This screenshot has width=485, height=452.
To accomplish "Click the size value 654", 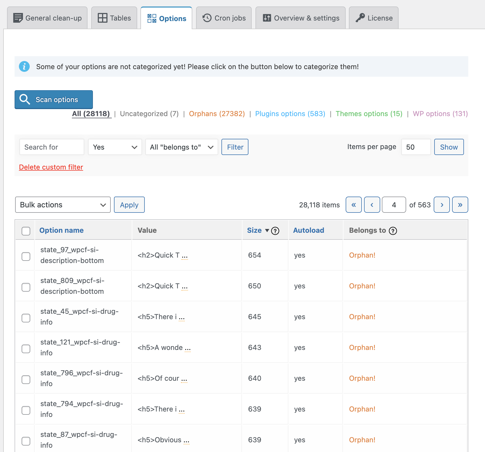I will (x=255, y=255).
